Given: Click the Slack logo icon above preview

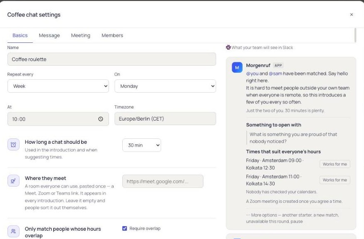Looking at the screenshot, I should (228, 47).
